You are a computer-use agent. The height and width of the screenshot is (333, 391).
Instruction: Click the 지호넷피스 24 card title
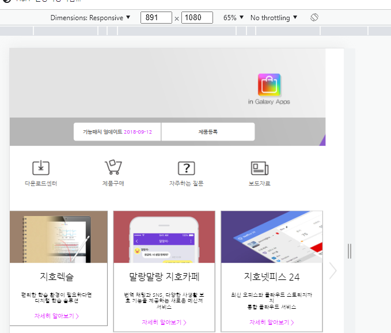(x=272, y=277)
